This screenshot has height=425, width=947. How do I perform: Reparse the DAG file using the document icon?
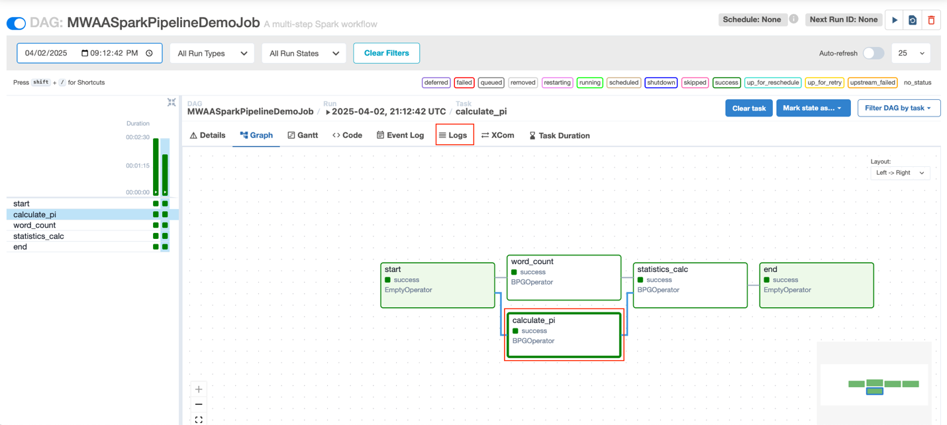click(913, 20)
